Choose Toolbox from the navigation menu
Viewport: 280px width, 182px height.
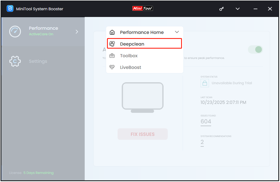(x=129, y=55)
